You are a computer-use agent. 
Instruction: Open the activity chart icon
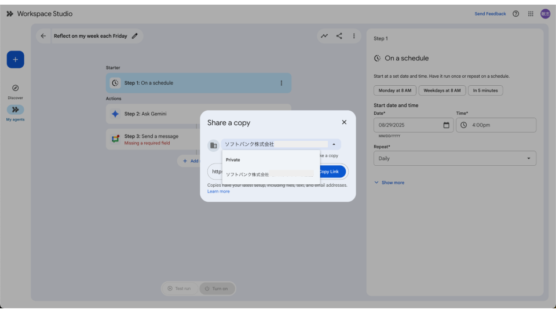(x=324, y=36)
